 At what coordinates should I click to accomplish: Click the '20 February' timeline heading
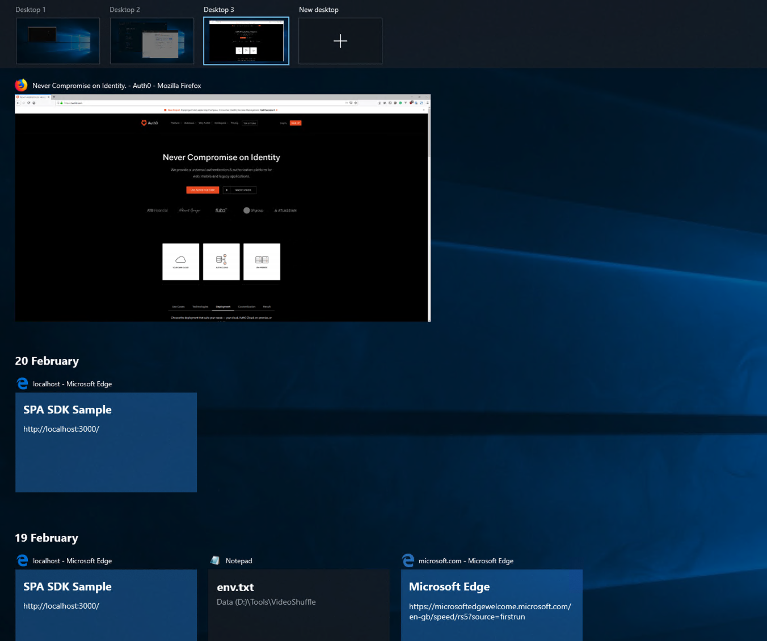tap(47, 361)
